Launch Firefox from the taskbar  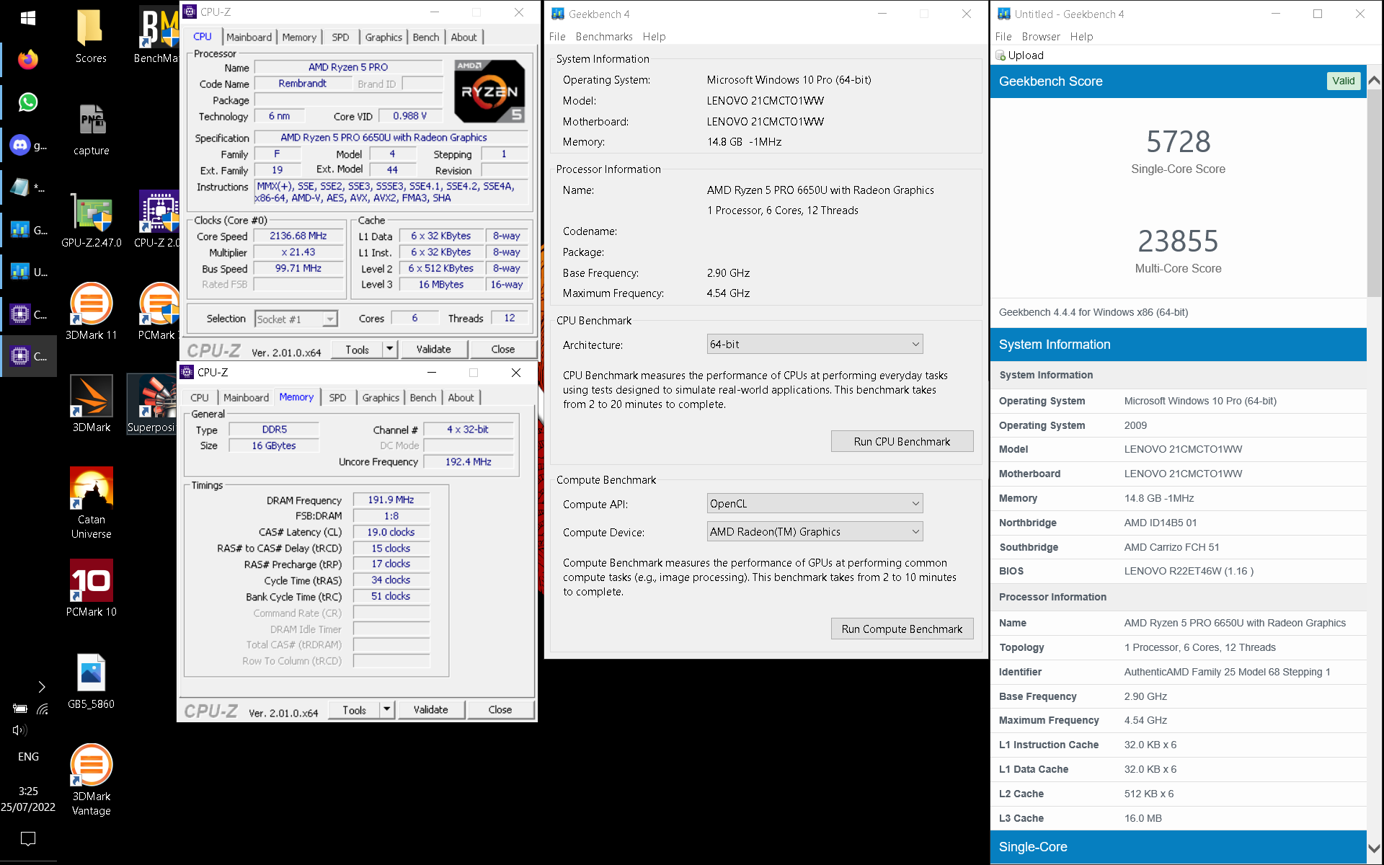[28, 60]
